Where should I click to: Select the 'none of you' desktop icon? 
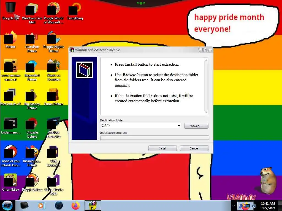click(x=11, y=156)
